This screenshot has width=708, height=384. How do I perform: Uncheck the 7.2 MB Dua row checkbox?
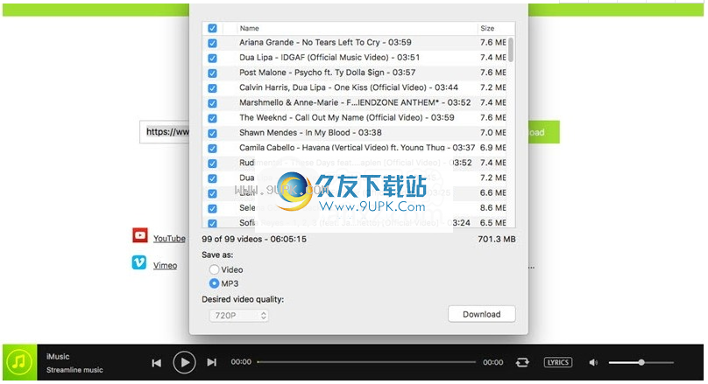(212, 178)
